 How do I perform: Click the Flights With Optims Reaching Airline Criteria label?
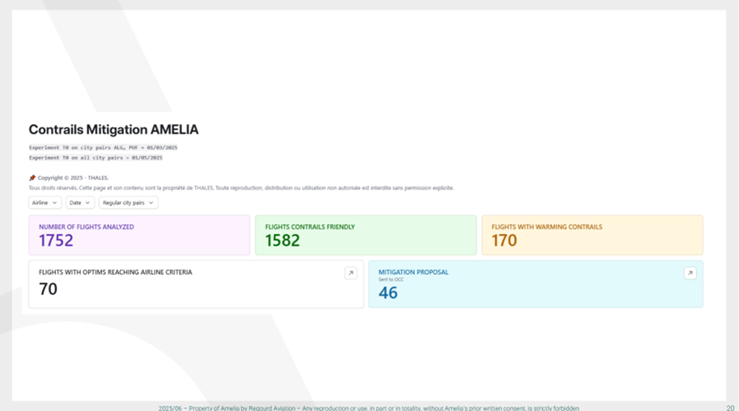[x=116, y=272]
